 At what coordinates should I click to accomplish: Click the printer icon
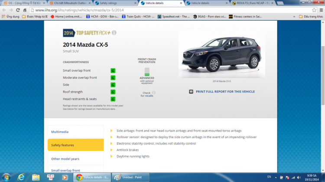tap(191, 92)
